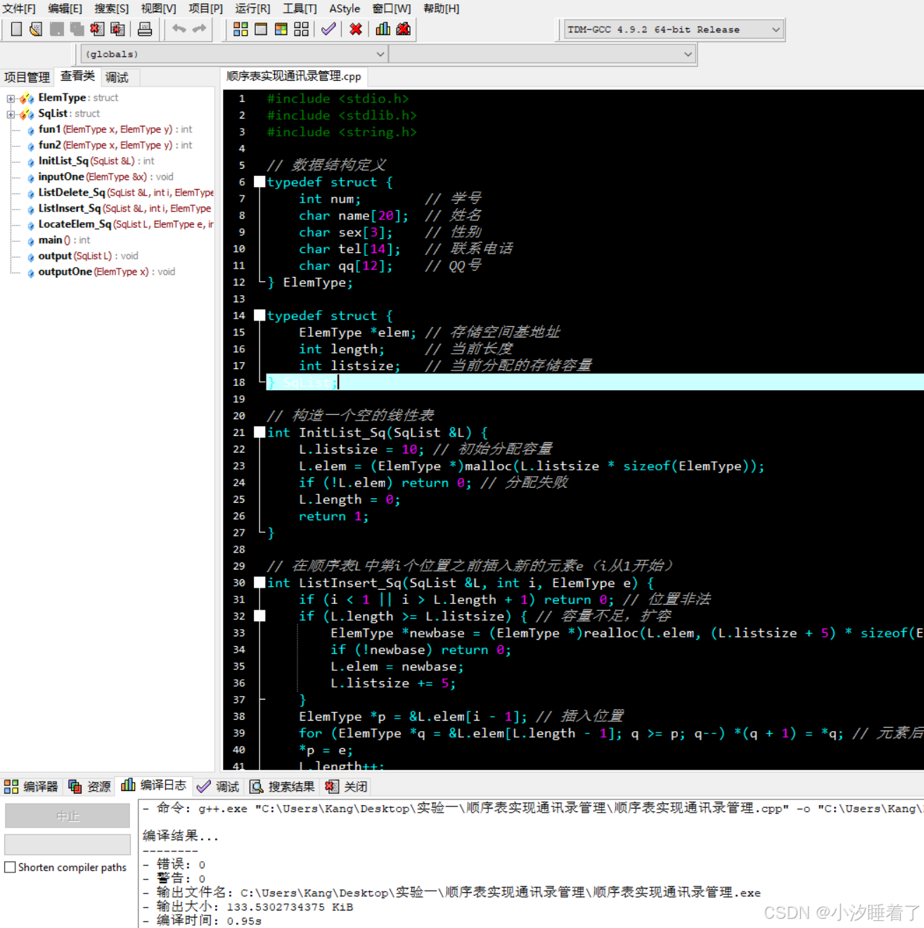Run the compiled program

[x=260, y=29]
